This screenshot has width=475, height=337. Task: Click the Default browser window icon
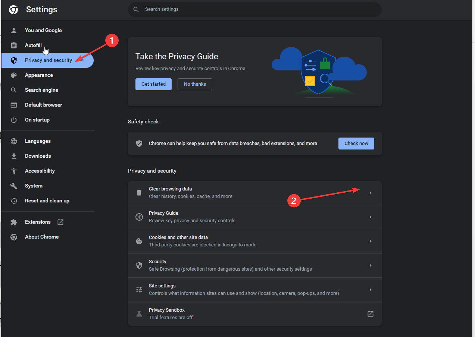(x=14, y=105)
